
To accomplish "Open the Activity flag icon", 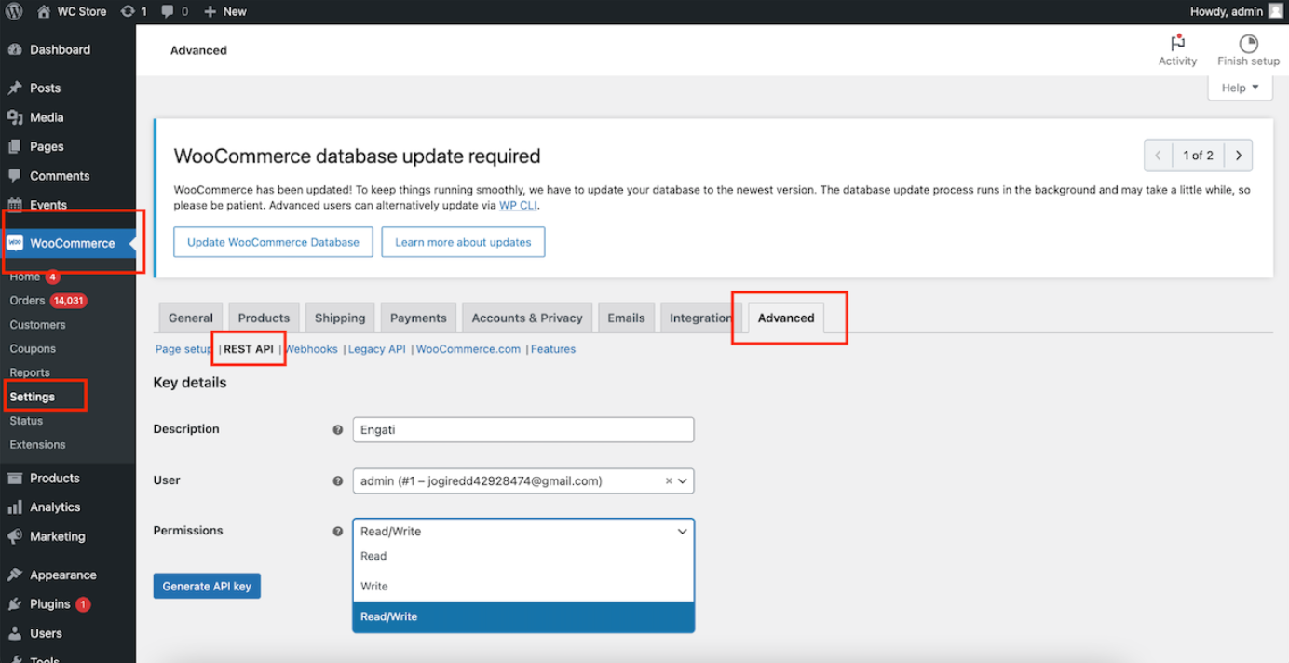I will pos(1177,44).
